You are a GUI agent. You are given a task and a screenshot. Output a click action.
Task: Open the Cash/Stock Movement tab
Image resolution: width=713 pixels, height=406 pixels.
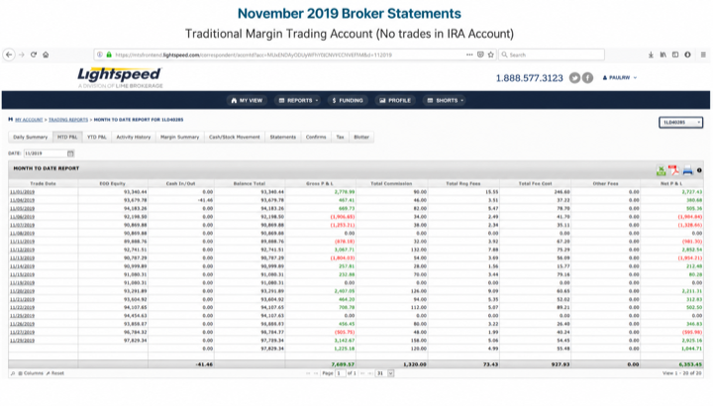click(x=234, y=137)
